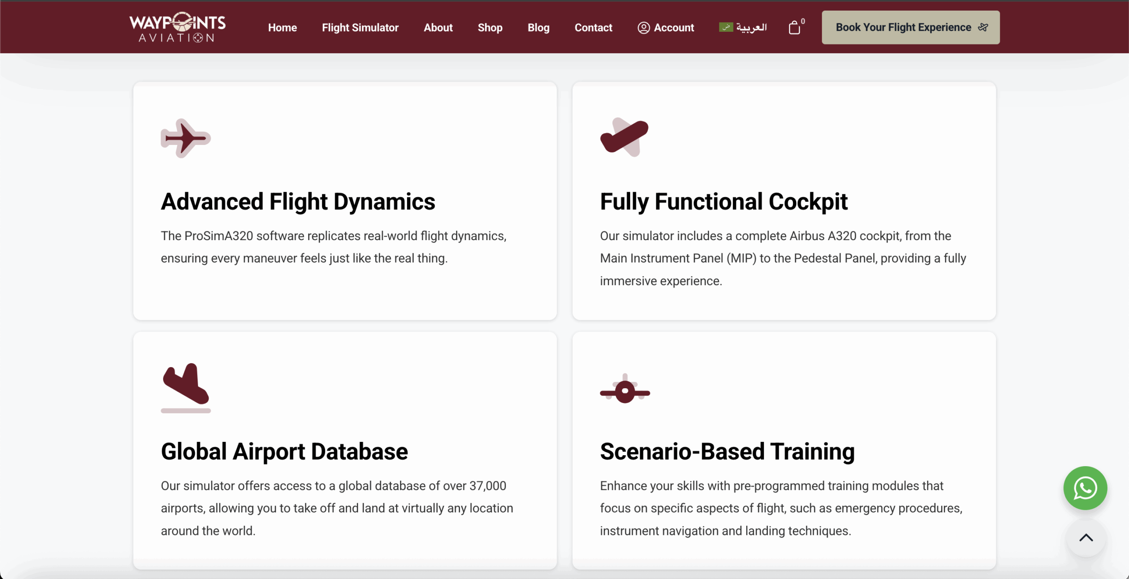Click the ProSimA320 software description text

click(x=334, y=247)
